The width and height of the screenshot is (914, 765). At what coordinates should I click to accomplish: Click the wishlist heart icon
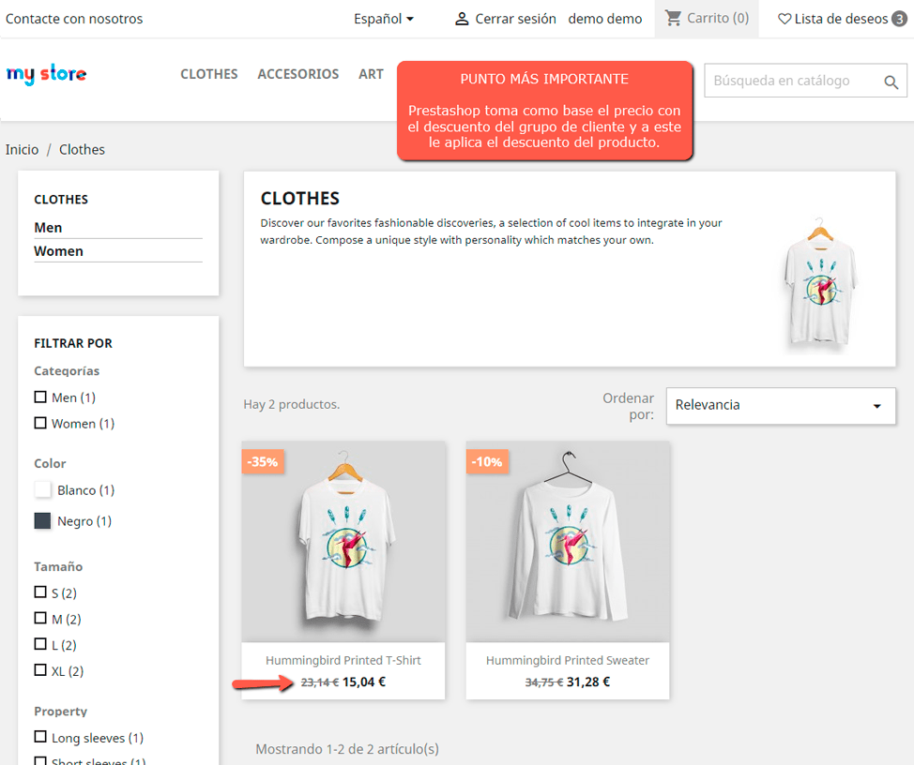(x=785, y=19)
